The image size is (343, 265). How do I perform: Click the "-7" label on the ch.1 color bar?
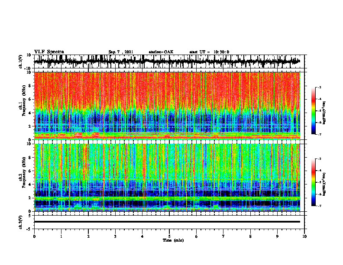point(319,134)
